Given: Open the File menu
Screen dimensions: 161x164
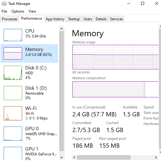Looking at the screenshot, I should [x=4, y=11].
